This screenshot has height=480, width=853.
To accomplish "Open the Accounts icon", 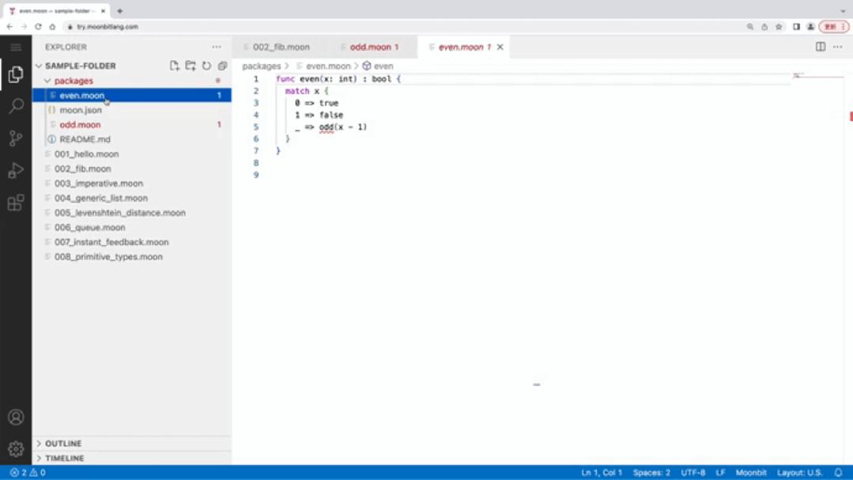I will (x=16, y=418).
